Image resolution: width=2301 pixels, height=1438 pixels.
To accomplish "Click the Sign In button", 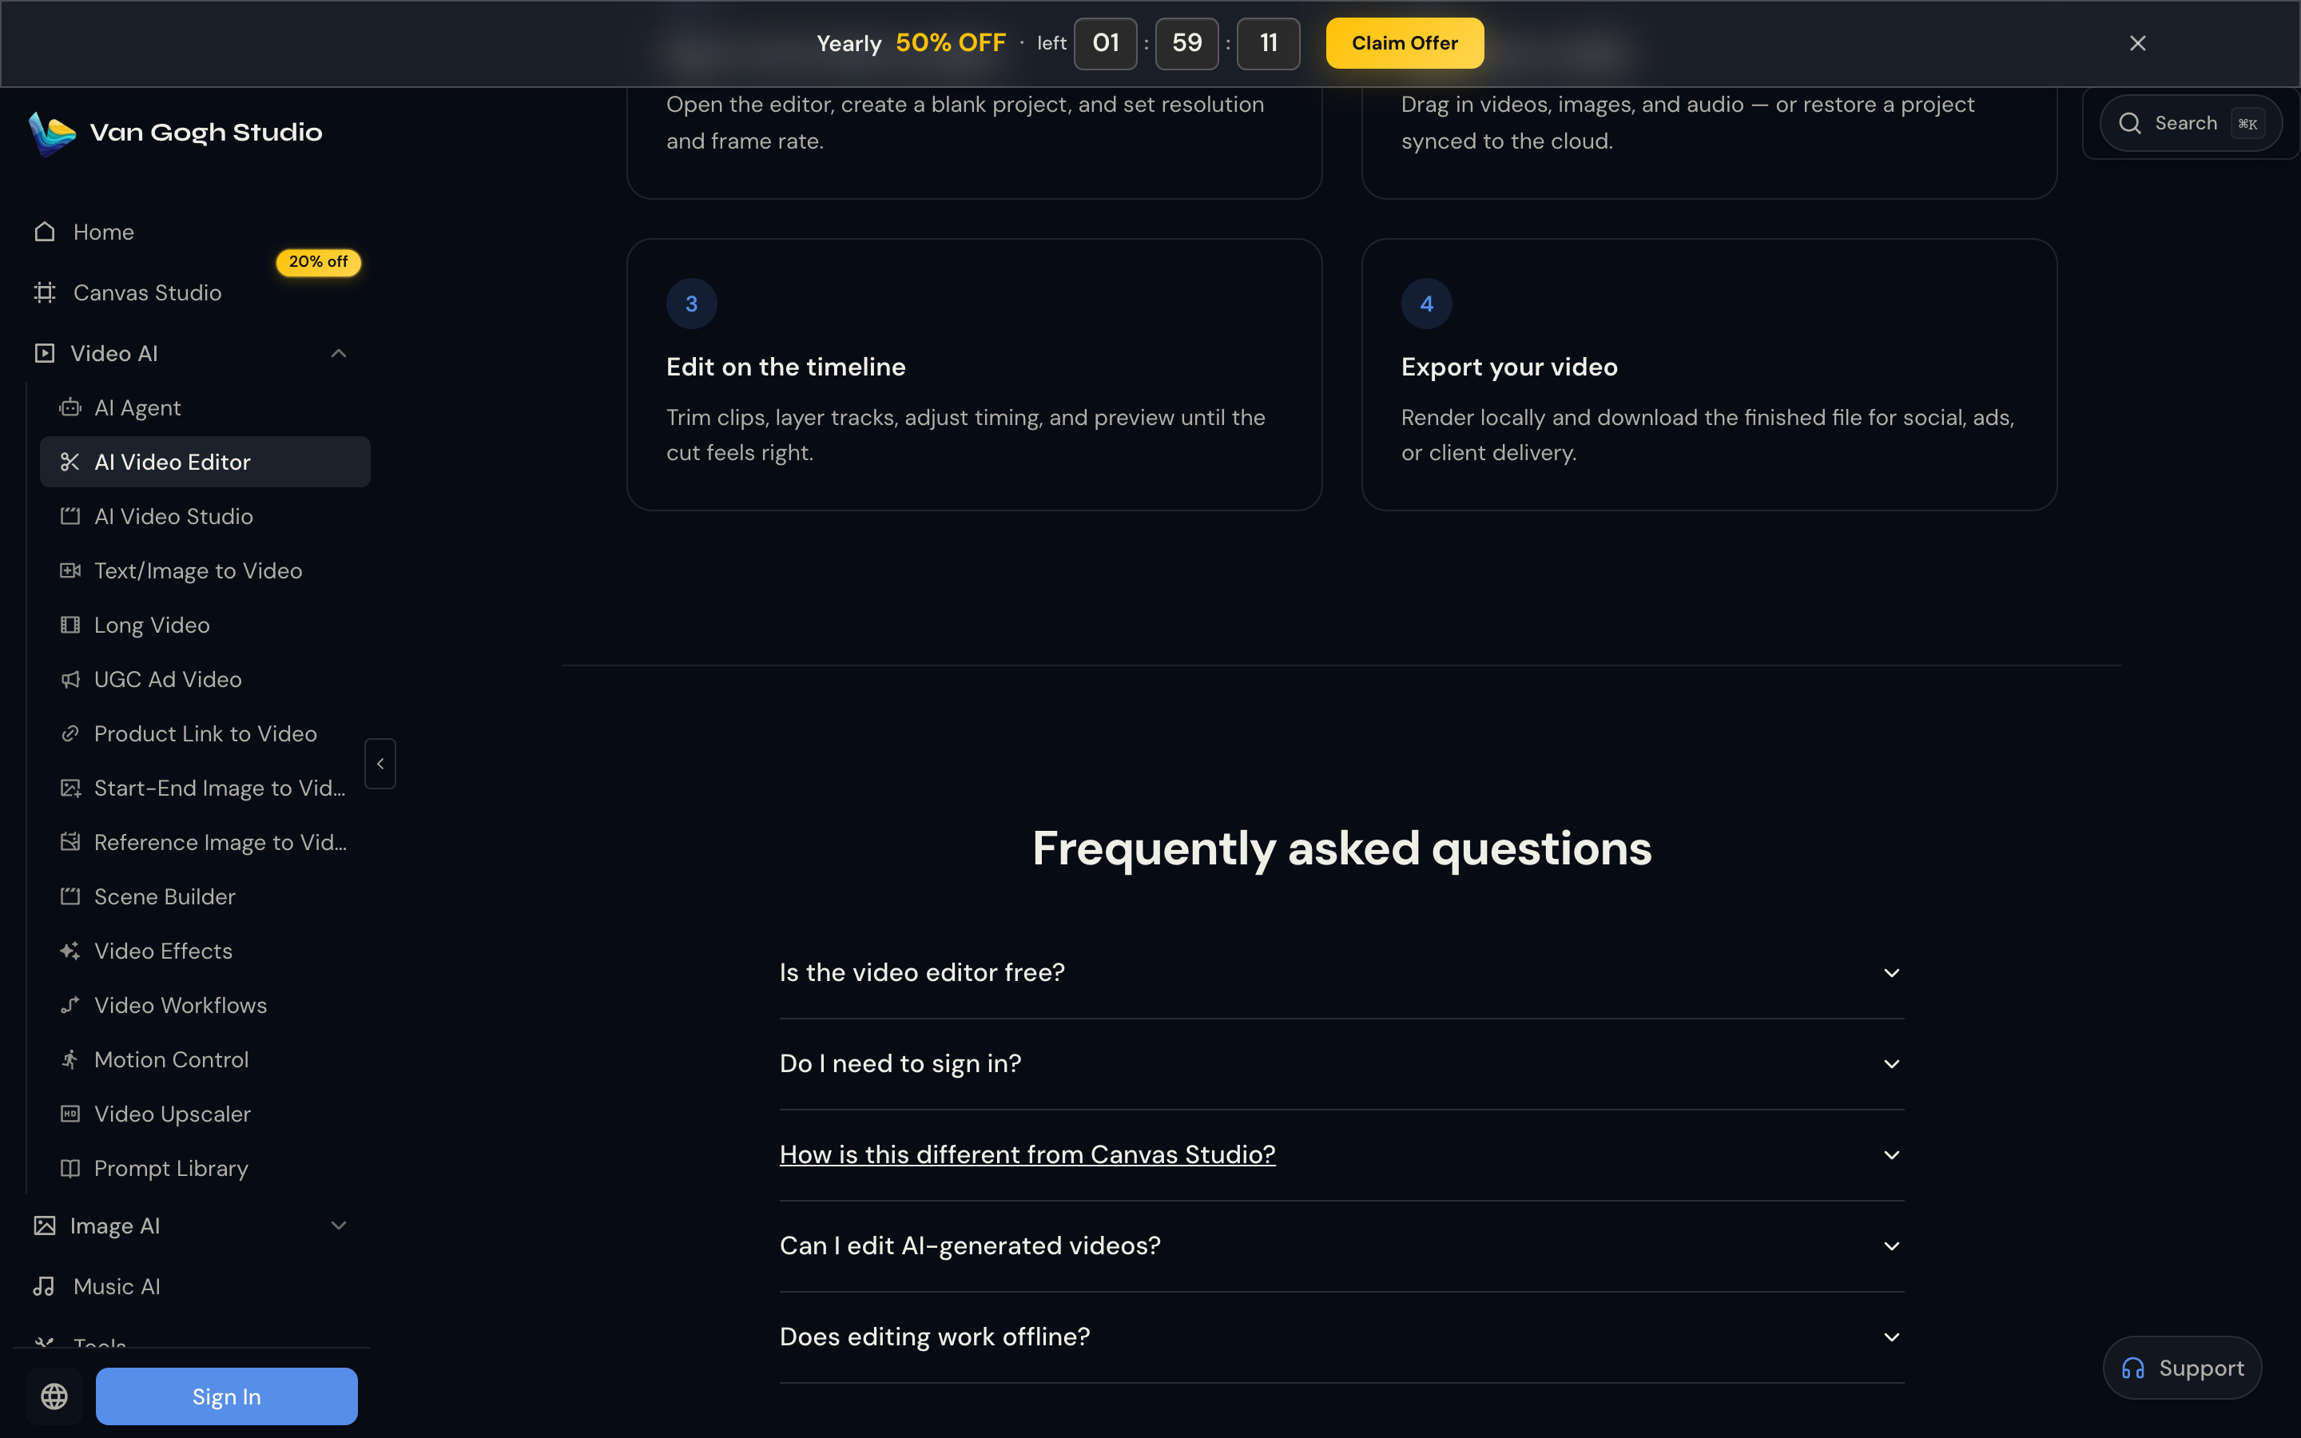I will [226, 1396].
